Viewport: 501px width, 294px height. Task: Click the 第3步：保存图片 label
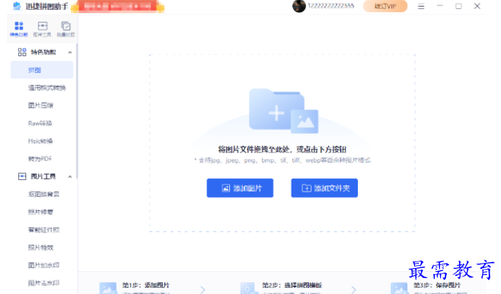[x=437, y=285]
